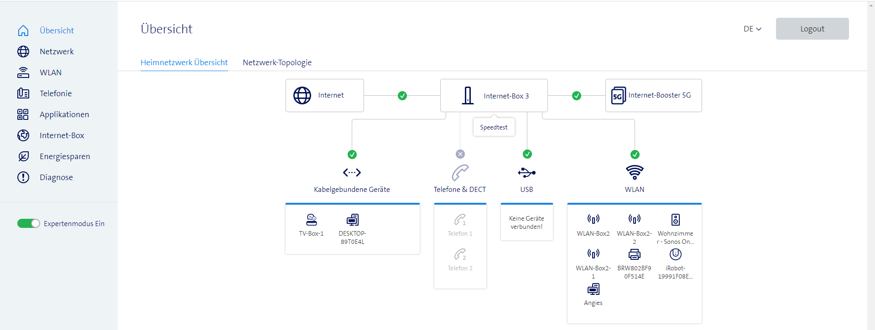The image size is (875, 330).
Task: Click the Logout button
Action: coord(812,29)
